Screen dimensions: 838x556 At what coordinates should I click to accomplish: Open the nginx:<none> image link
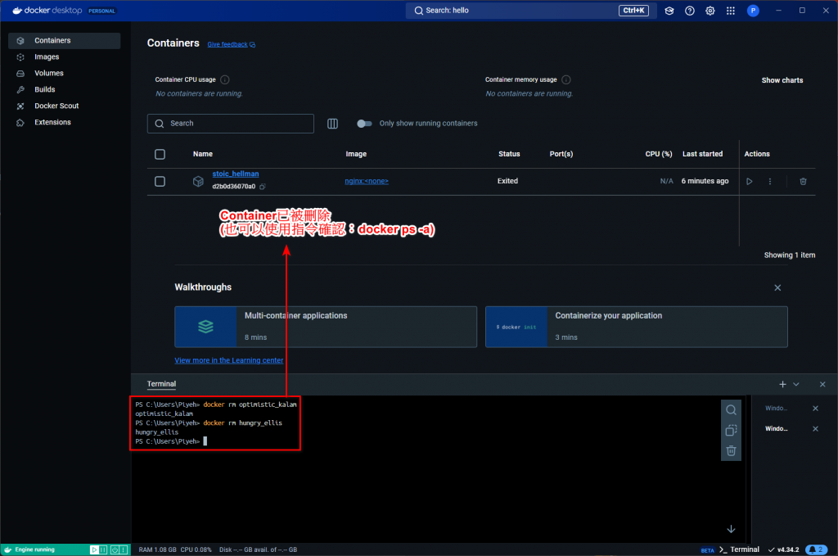(367, 181)
